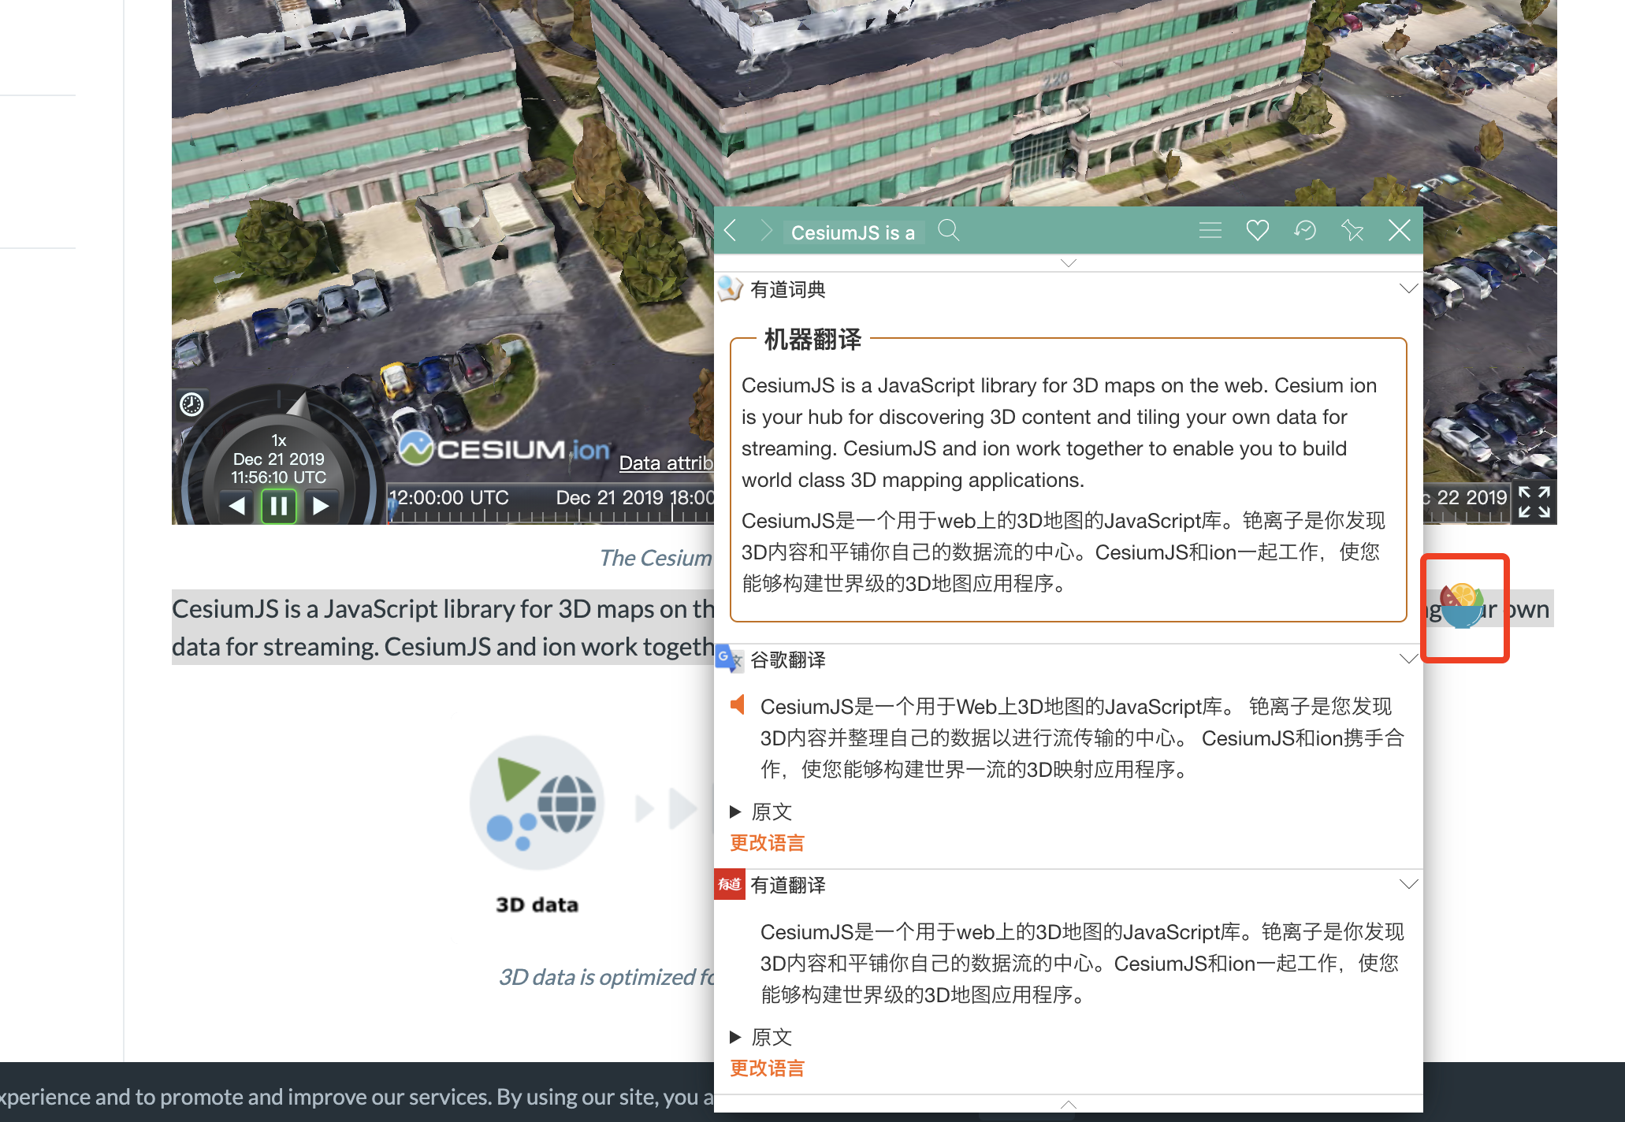Click the forward arrow in translator header
This screenshot has height=1122, width=1625.
tap(766, 231)
